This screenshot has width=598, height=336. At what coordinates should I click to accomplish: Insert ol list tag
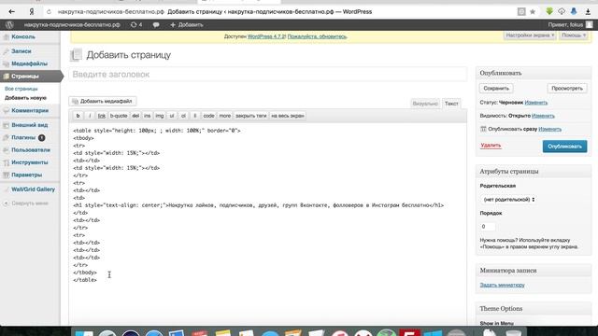coord(183,116)
